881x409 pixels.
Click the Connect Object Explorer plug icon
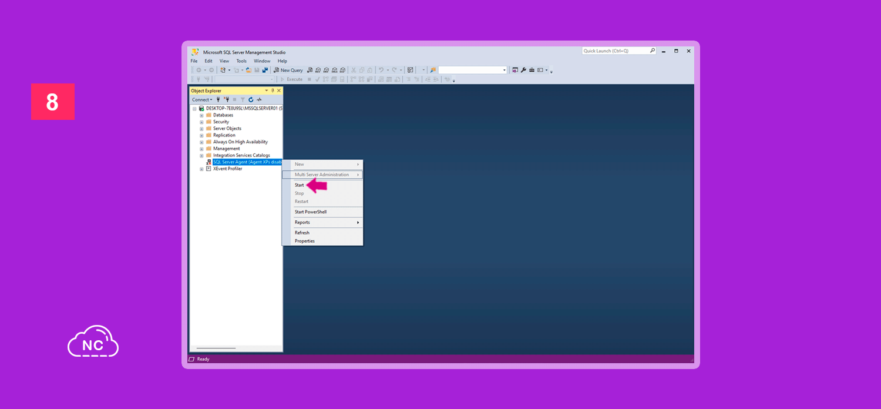pos(218,99)
